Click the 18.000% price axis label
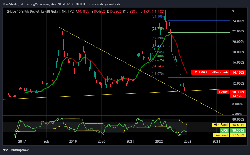 [238, 52]
